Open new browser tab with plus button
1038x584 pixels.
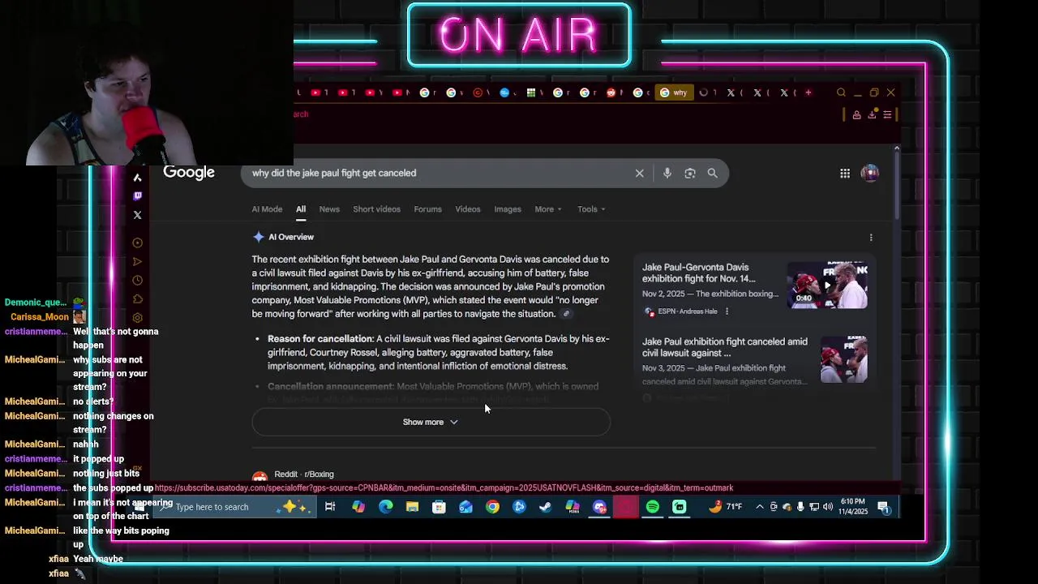[x=808, y=92]
